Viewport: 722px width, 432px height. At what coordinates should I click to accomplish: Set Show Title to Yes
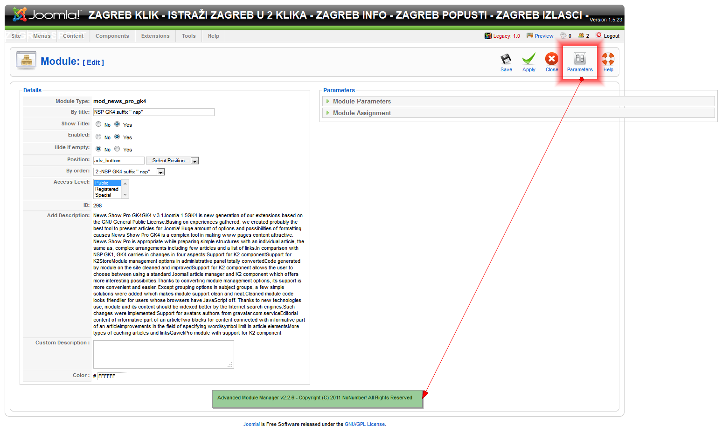(x=117, y=124)
